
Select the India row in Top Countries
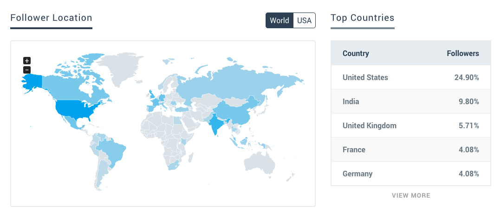(x=410, y=101)
